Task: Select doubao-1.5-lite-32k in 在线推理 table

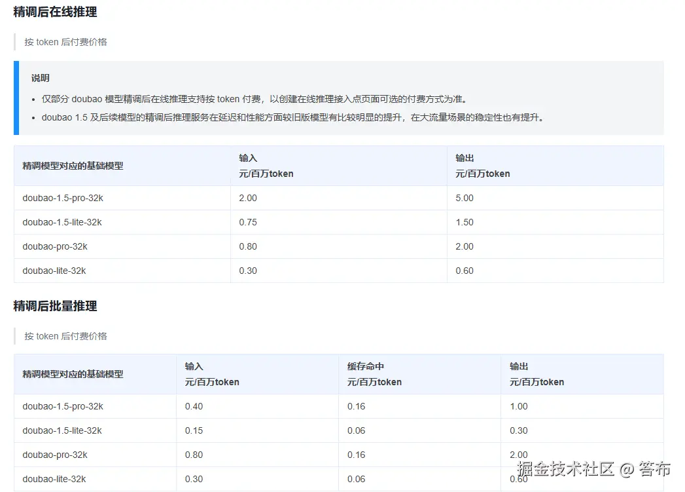Action: tap(62, 222)
